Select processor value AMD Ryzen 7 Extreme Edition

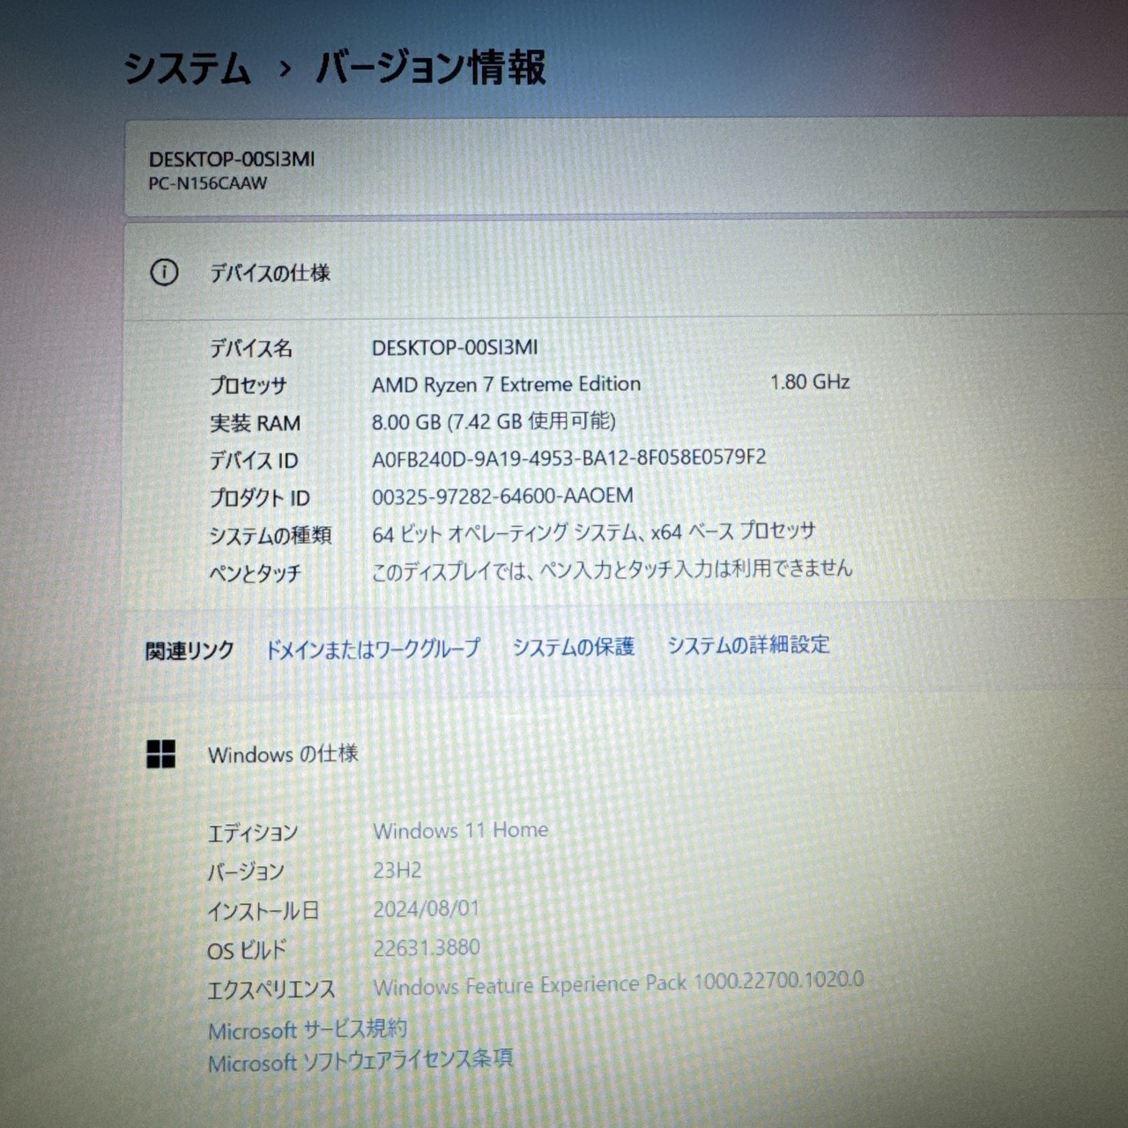pos(506,384)
